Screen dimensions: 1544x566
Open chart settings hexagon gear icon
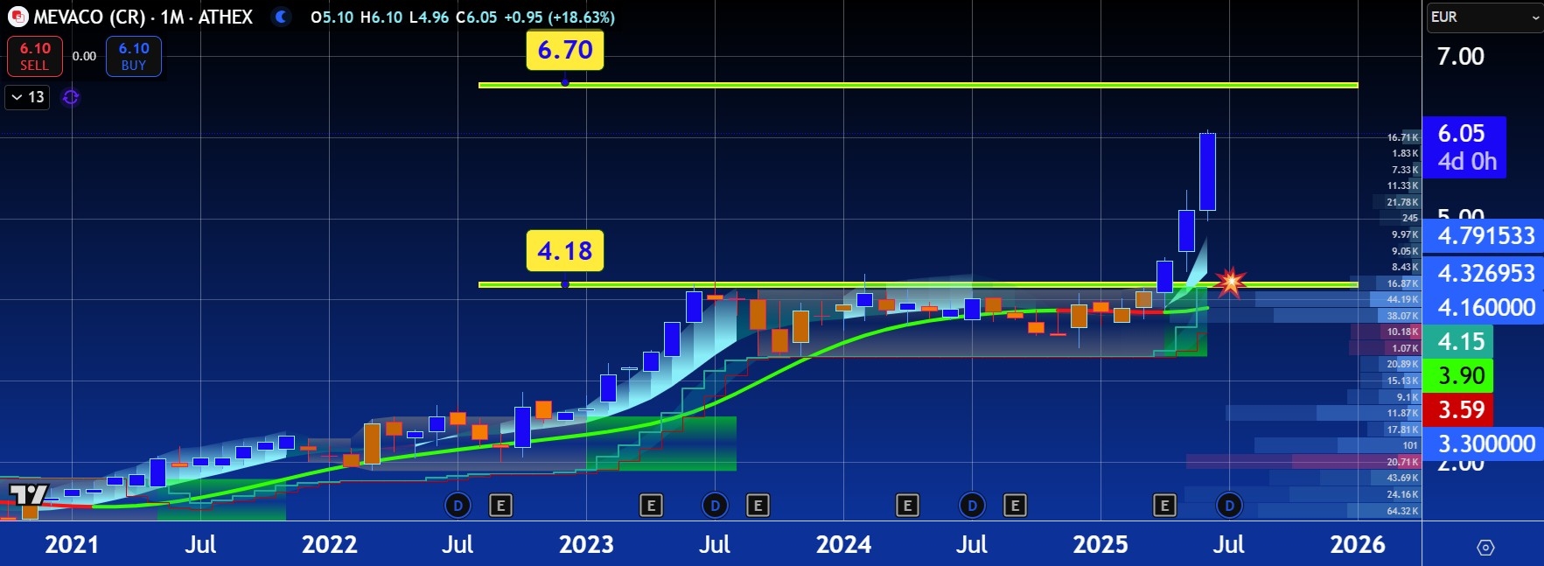pyautogui.click(x=1485, y=548)
